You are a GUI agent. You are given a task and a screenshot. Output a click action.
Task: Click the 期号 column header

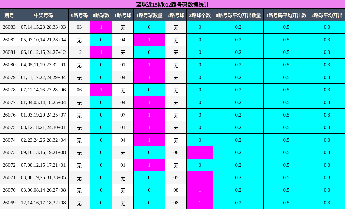pos(9,15)
